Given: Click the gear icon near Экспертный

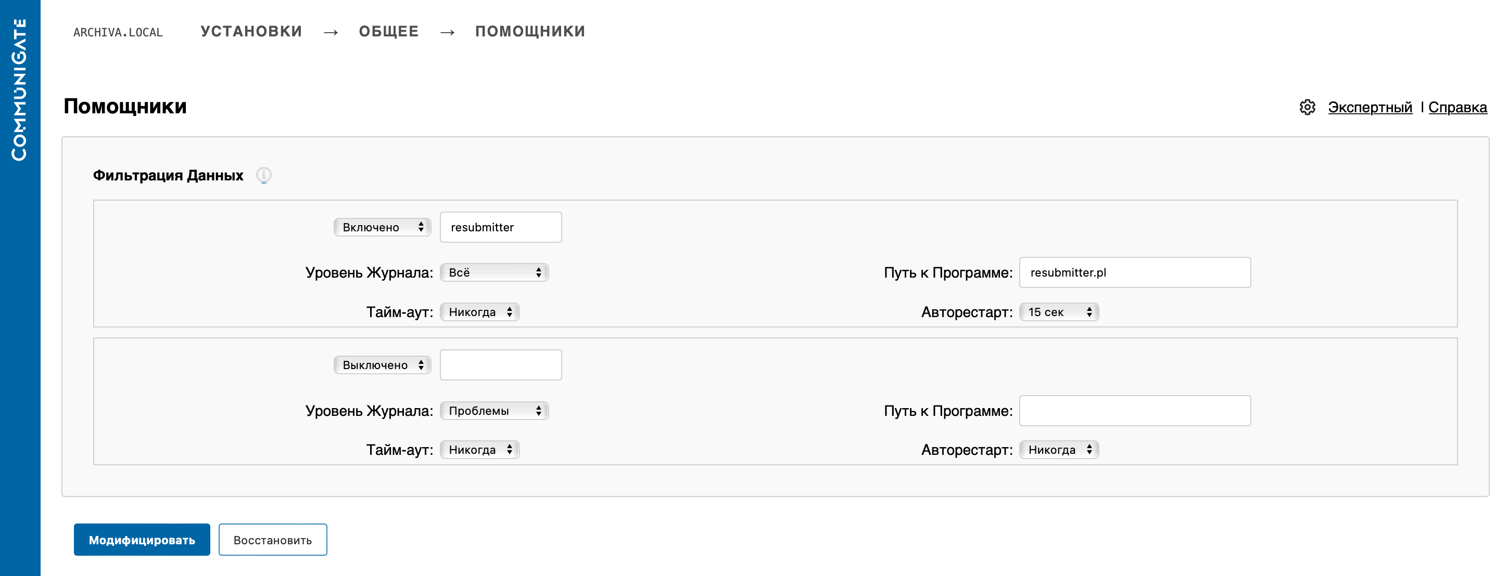Looking at the screenshot, I should click(1307, 107).
